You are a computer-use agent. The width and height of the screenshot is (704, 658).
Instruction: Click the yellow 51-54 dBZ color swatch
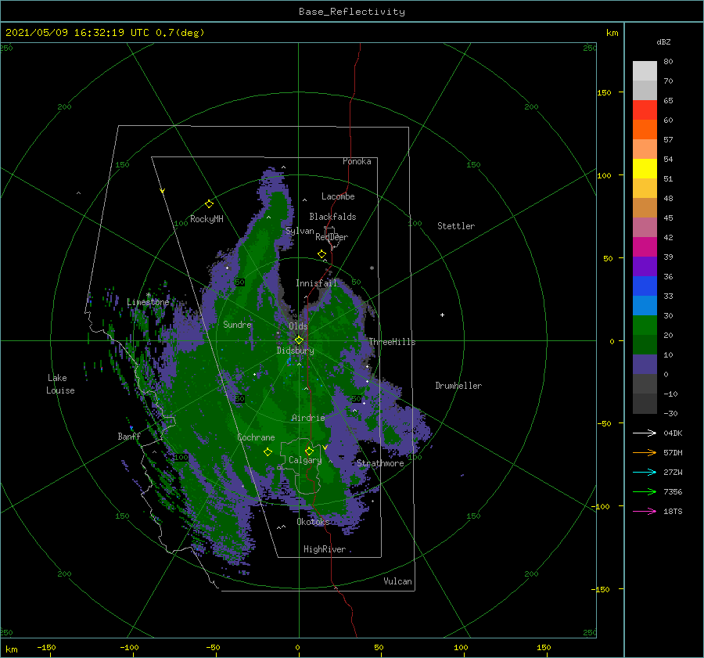pyautogui.click(x=645, y=169)
